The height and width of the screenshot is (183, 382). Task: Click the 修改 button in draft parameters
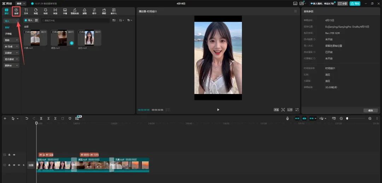click(x=370, y=110)
